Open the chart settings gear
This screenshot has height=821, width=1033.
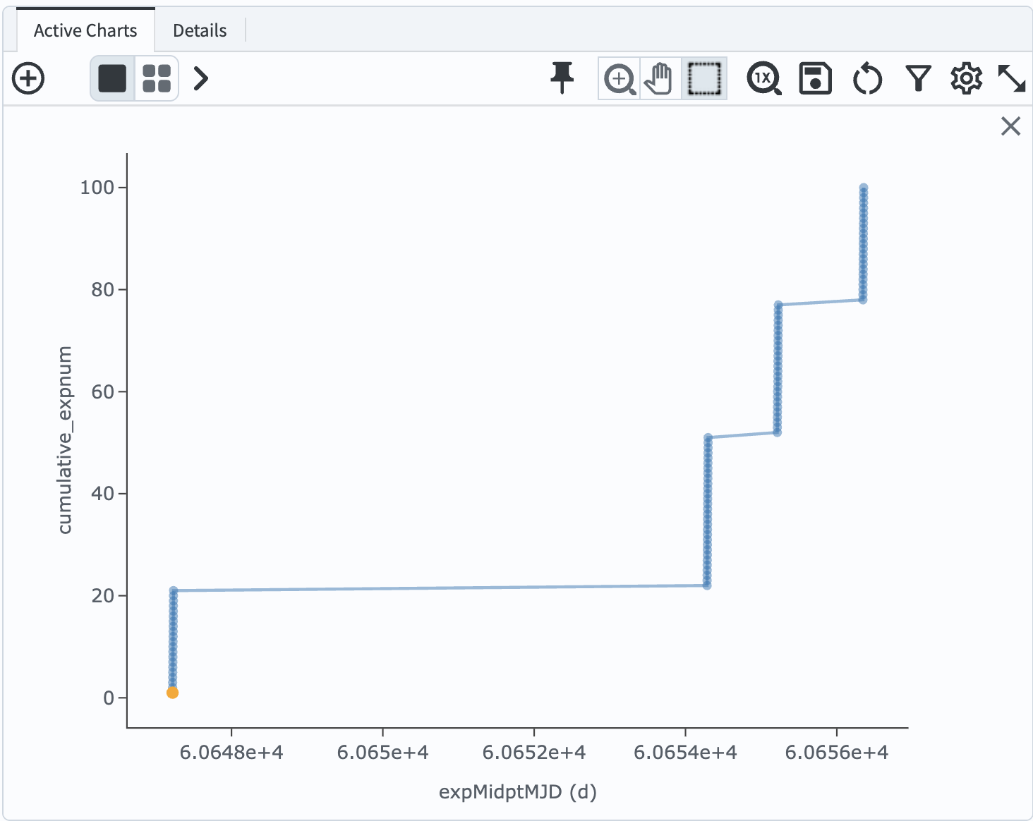(x=966, y=78)
